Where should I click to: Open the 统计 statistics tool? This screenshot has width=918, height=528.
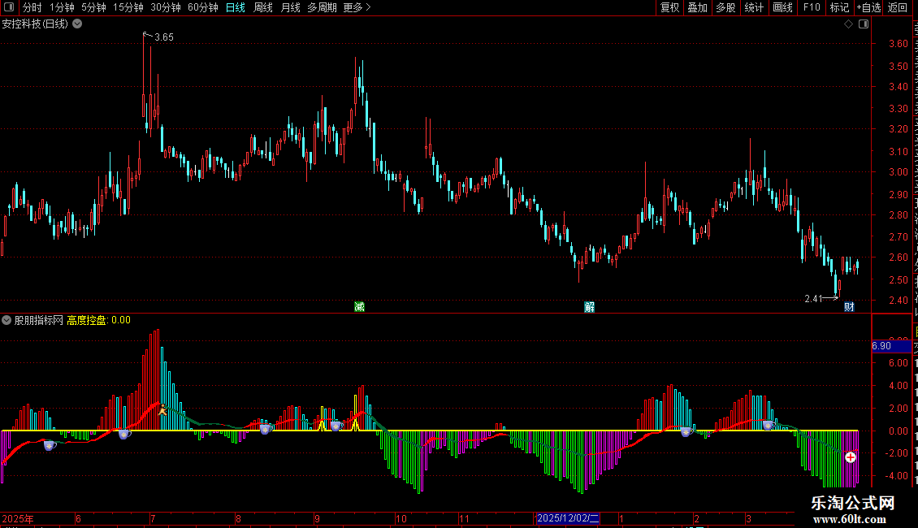pyautogui.click(x=753, y=7)
